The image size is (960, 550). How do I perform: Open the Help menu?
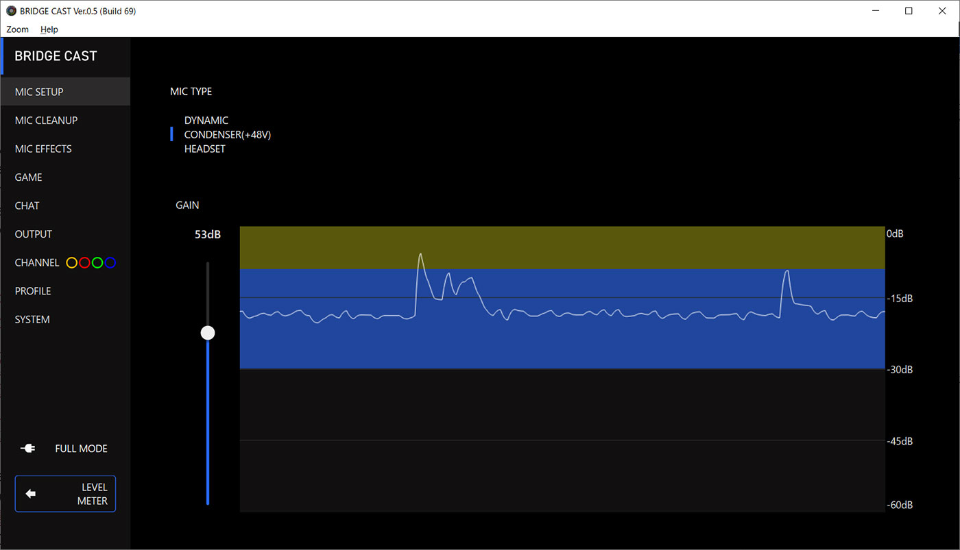(x=49, y=29)
